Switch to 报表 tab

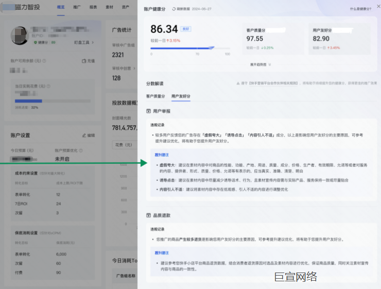point(93,7)
